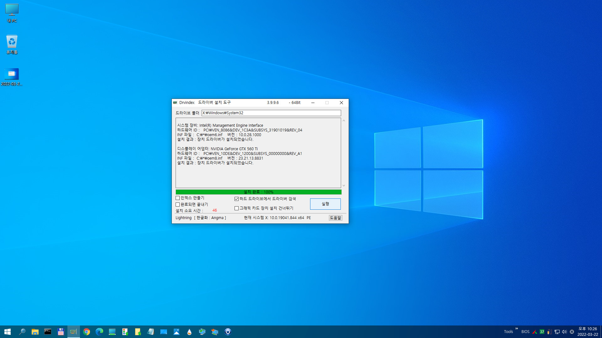Select the 2022-03-2... desktop file icon
602x338 pixels.
click(x=12, y=77)
